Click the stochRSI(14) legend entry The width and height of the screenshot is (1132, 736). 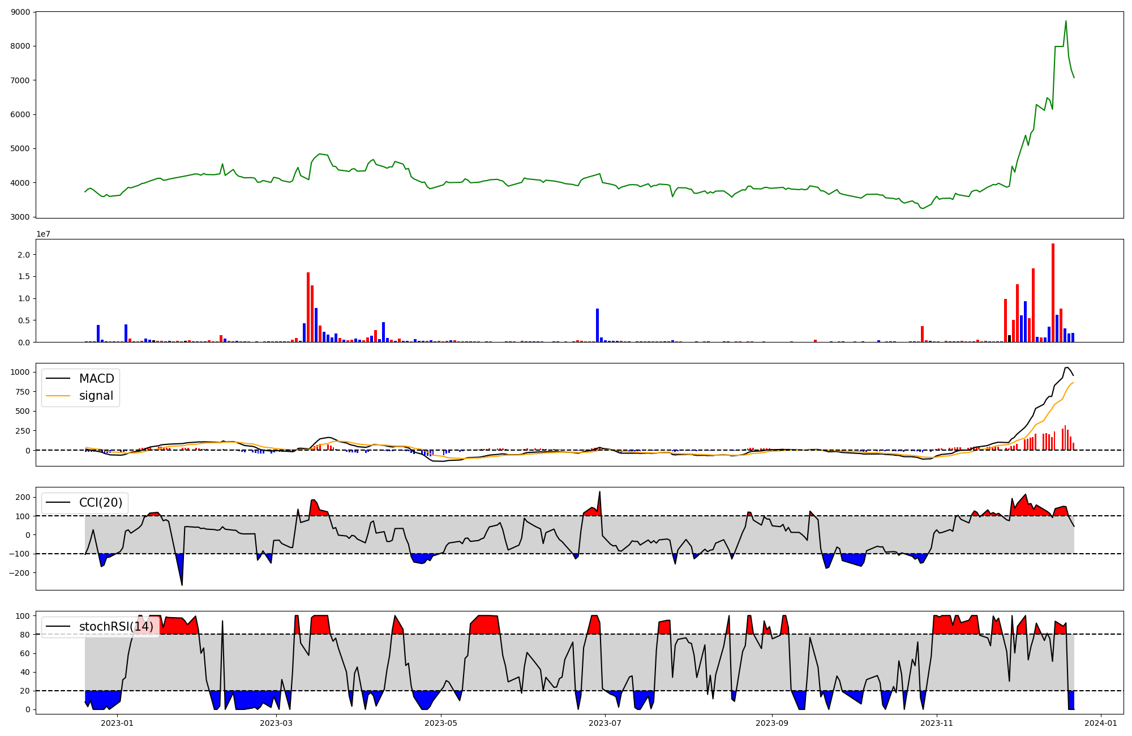(x=115, y=627)
